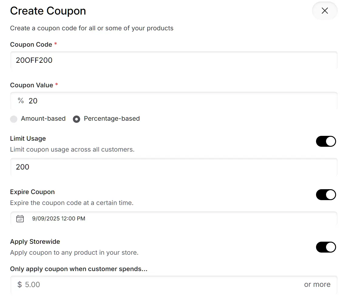Select the Coupon Code input showing 20OFF200
This screenshot has height=302, width=347.
(121, 60)
